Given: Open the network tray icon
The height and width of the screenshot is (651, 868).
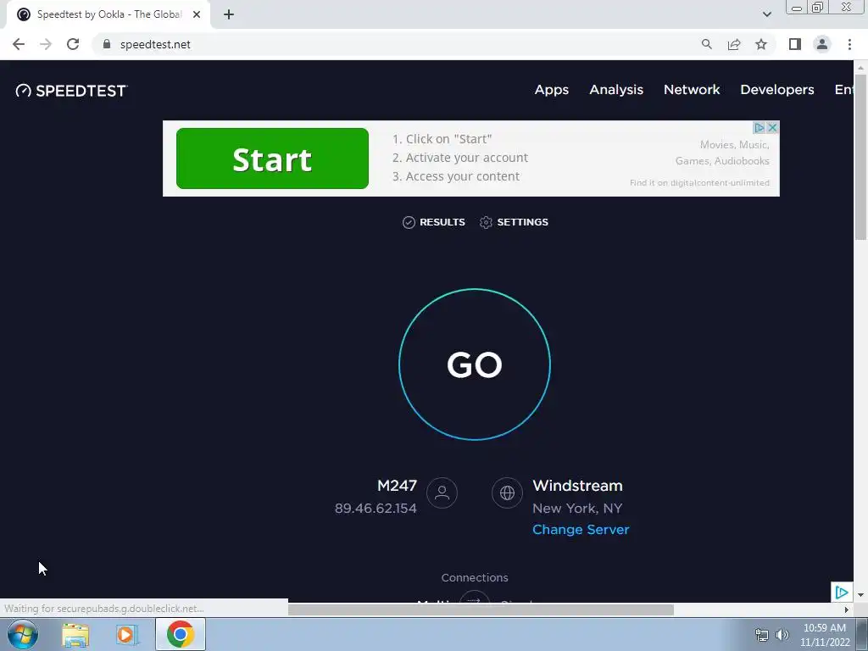Looking at the screenshot, I should pos(762,635).
